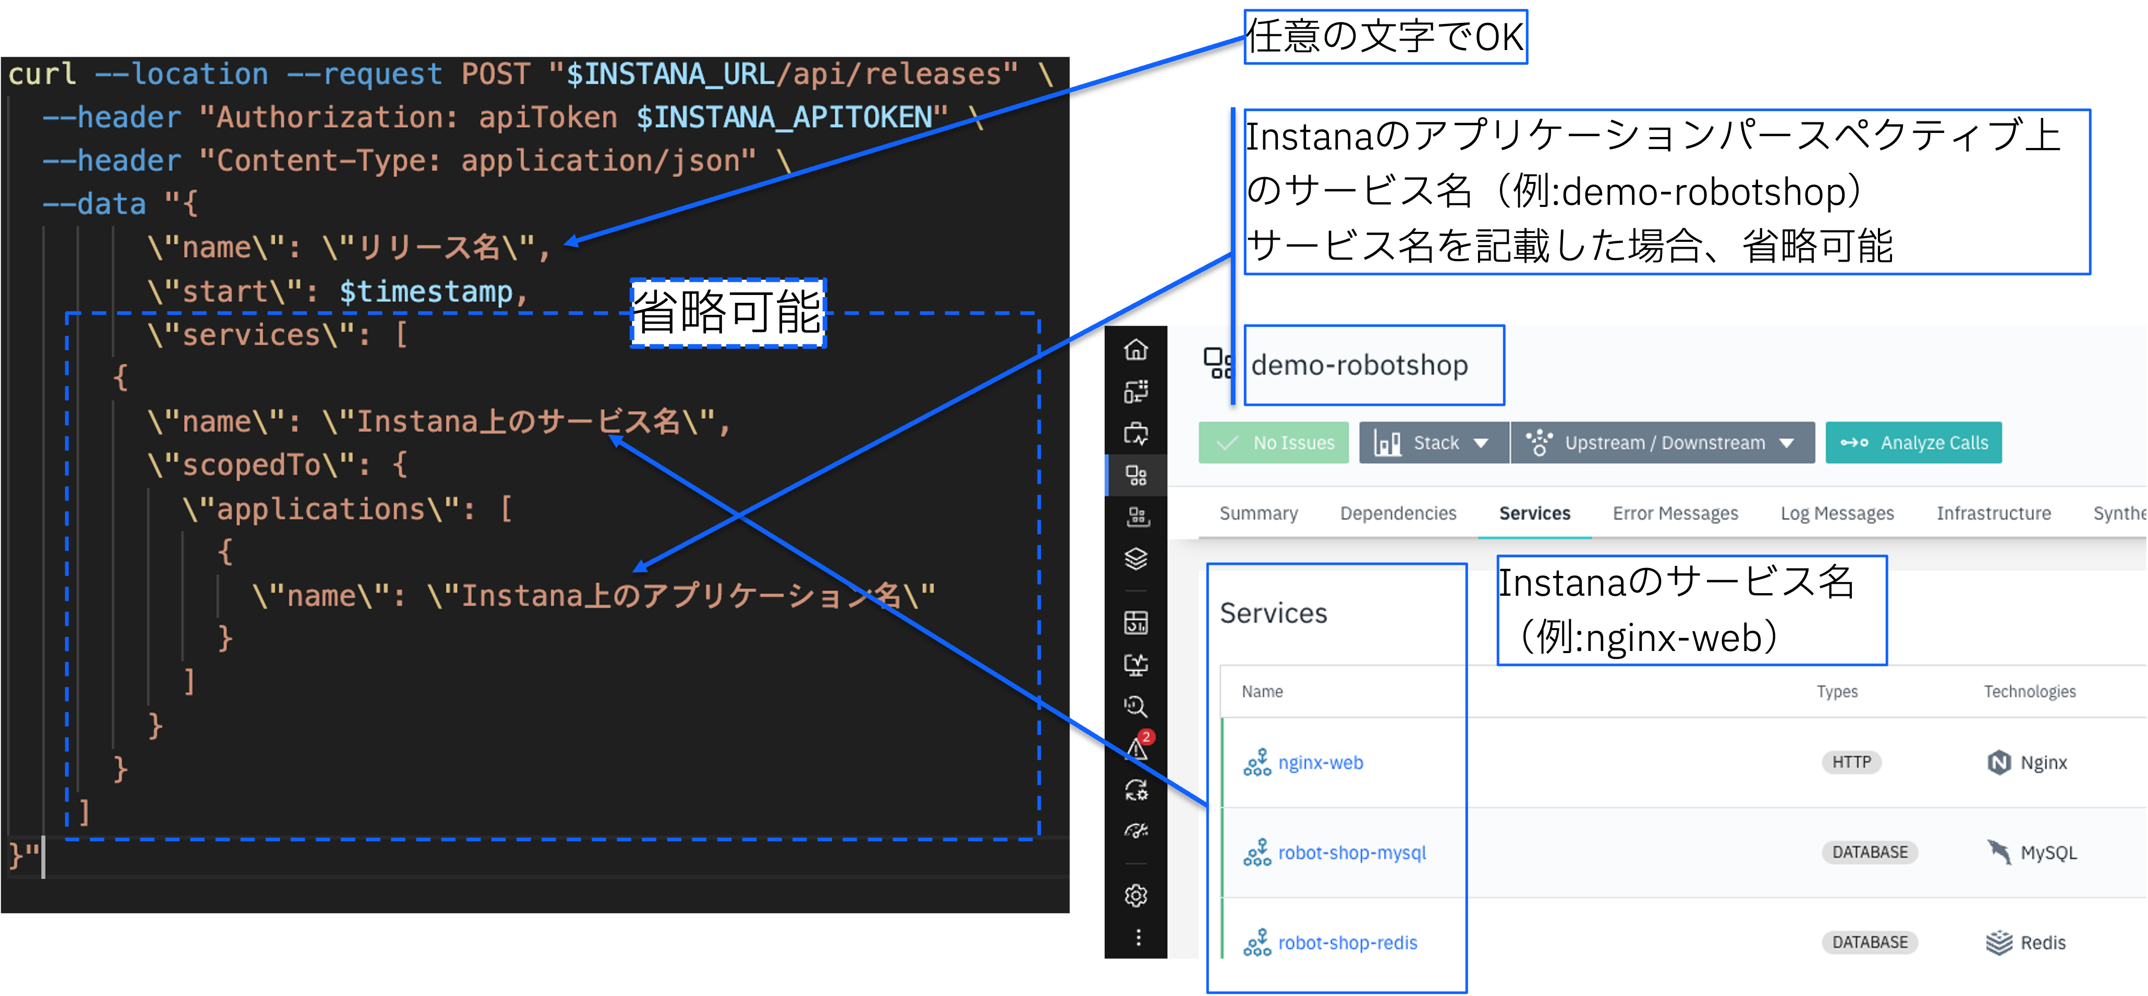The height and width of the screenshot is (996, 2148).
Task: Open the nginx-web service link
Action: click(x=1321, y=763)
